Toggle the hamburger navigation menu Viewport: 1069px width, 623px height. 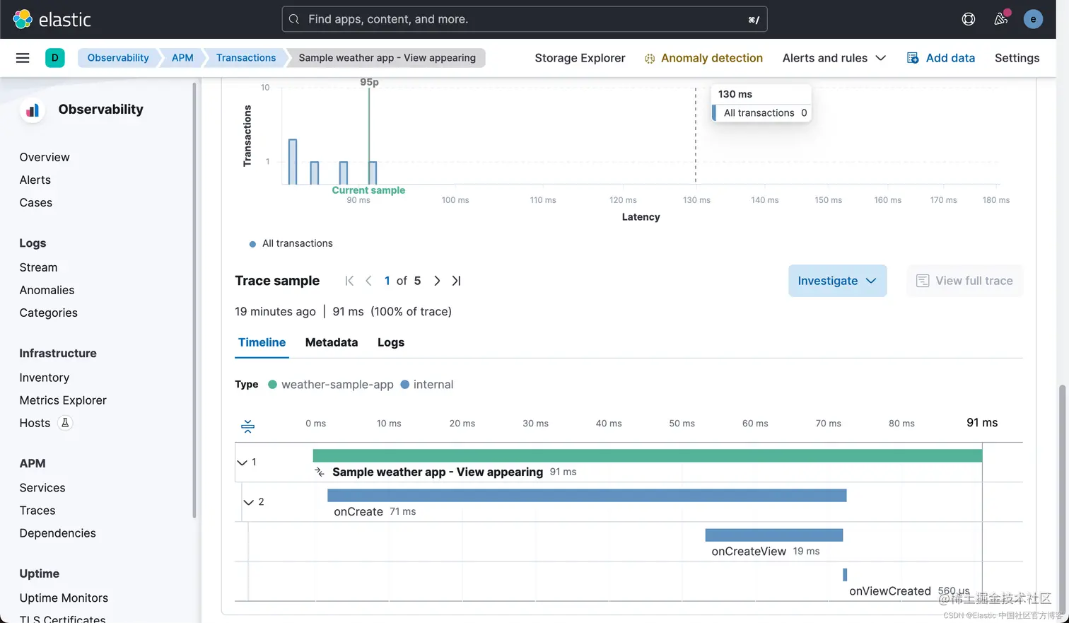(23, 58)
